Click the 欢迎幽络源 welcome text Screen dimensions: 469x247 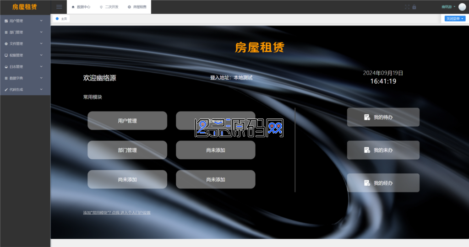pyautogui.click(x=99, y=78)
